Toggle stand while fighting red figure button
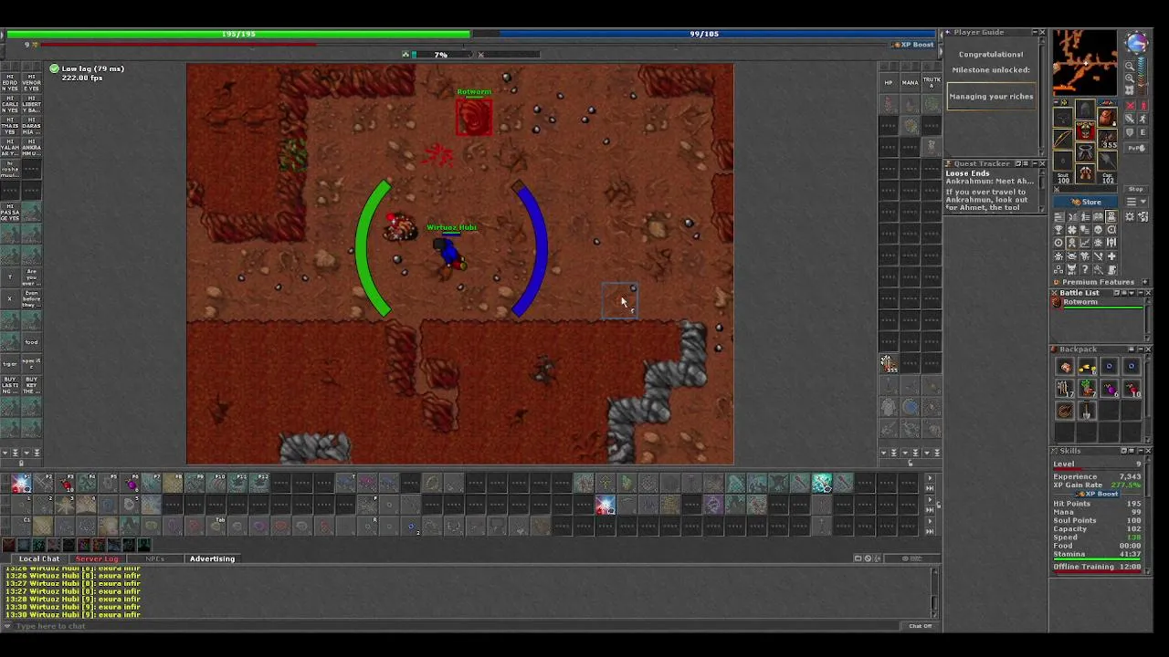The image size is (1169, 657). pyautogui.click(x=1143, y=106)
